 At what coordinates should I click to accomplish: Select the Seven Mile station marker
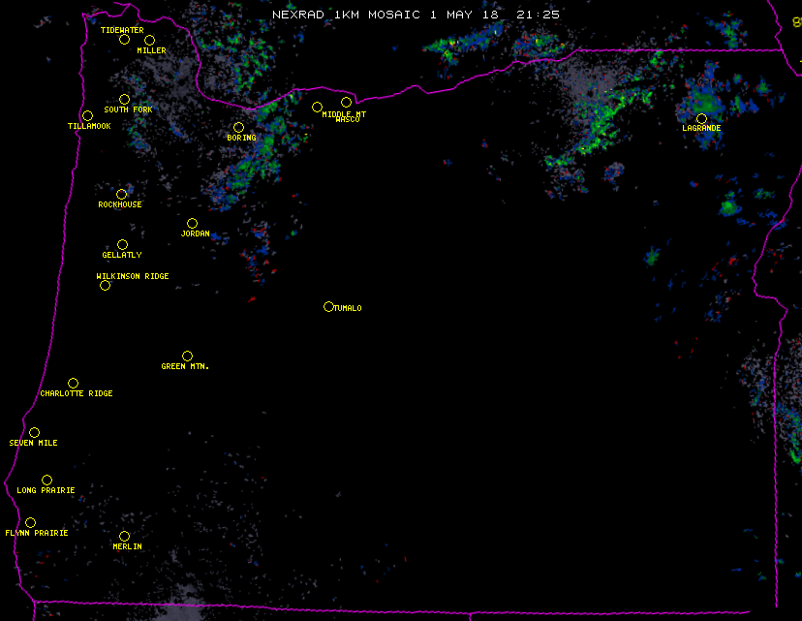(34, 432)
